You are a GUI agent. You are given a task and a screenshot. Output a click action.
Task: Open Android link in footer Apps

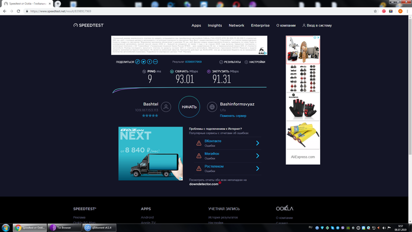pyautogui.click(x=147, y=217)
